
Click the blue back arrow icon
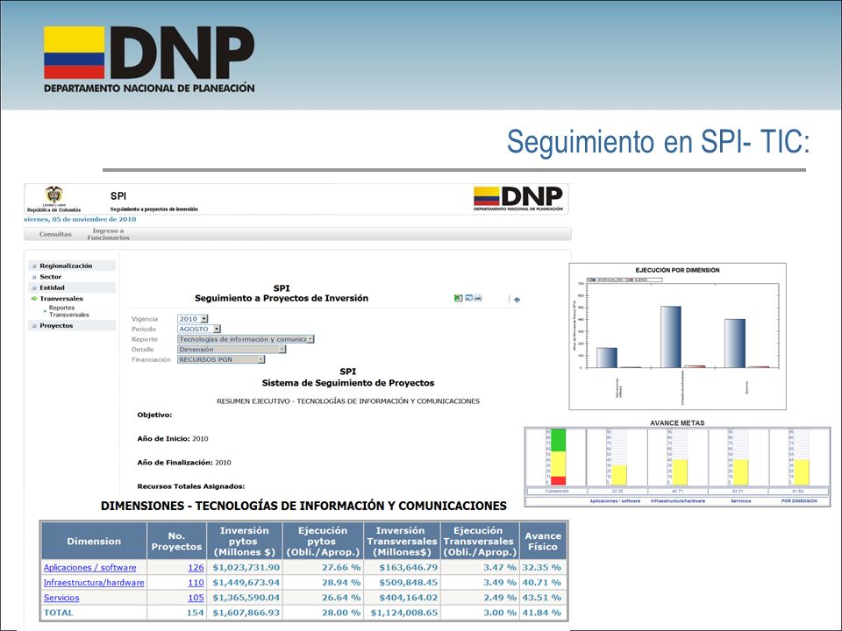click(x=517, y=300)
